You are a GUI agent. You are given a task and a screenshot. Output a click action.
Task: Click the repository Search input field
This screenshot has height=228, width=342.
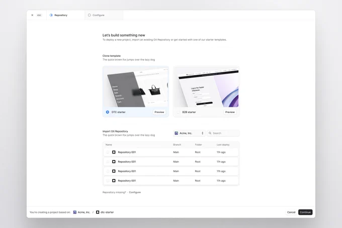[223, 133]
